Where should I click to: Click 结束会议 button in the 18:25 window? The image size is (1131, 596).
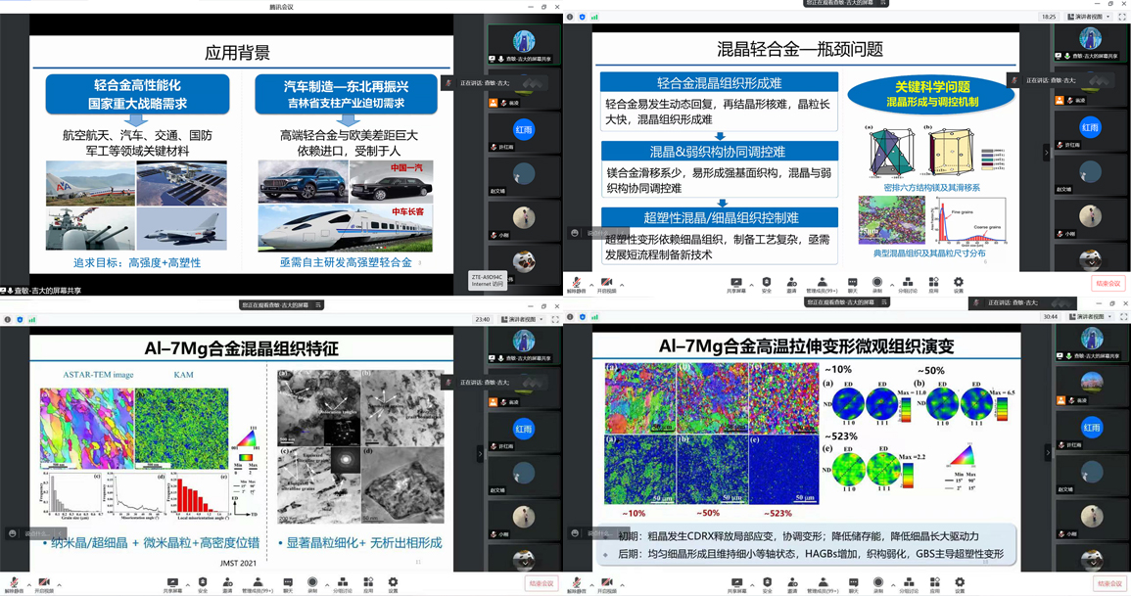1107,284
